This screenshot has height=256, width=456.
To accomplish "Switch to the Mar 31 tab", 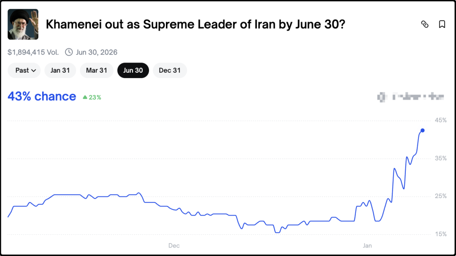I will (x=96, y=71).
